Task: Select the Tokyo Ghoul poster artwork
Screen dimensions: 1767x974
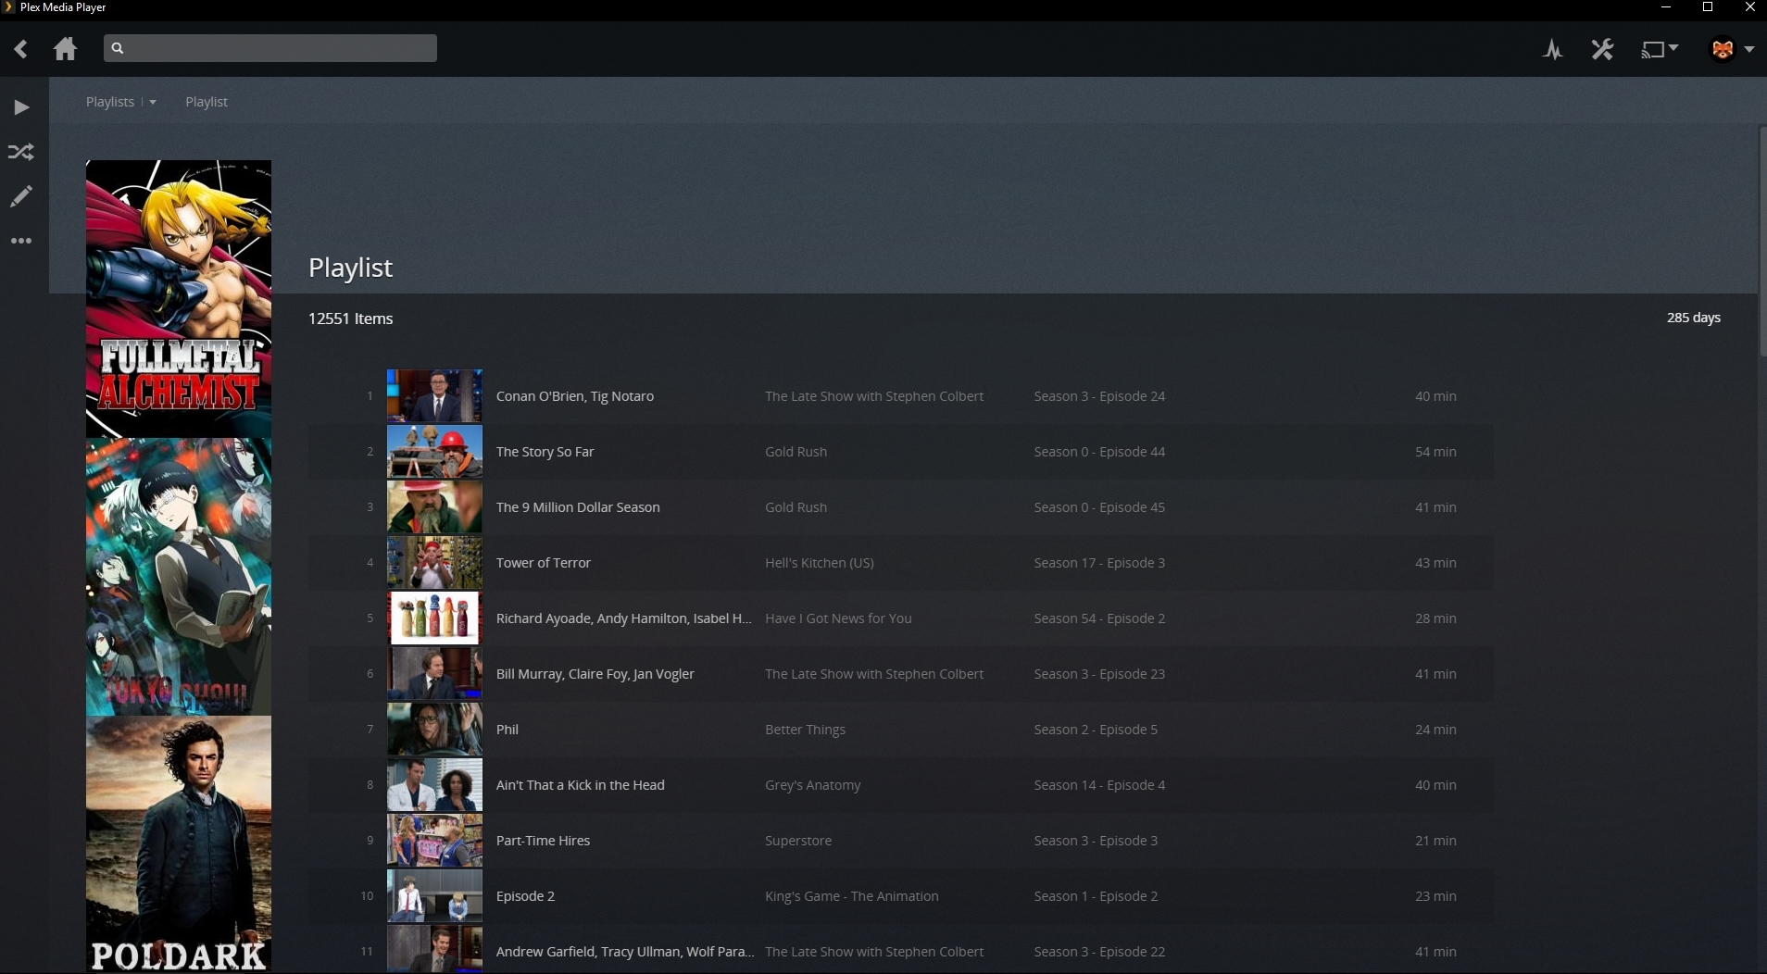Action: tap(178, 576)
